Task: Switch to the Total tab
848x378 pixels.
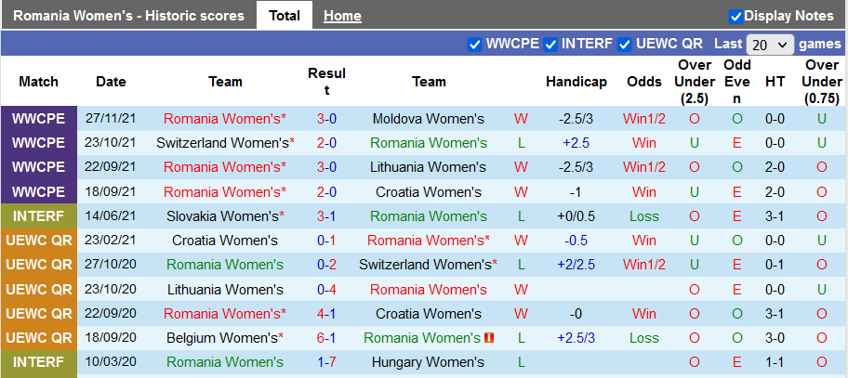Action: point(285,16)
